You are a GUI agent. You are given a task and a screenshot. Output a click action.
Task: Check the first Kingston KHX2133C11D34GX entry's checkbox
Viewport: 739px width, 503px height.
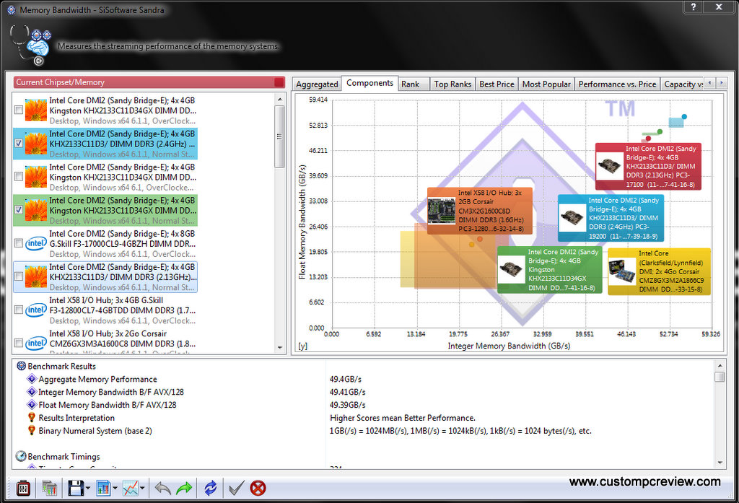click(19, 110)
